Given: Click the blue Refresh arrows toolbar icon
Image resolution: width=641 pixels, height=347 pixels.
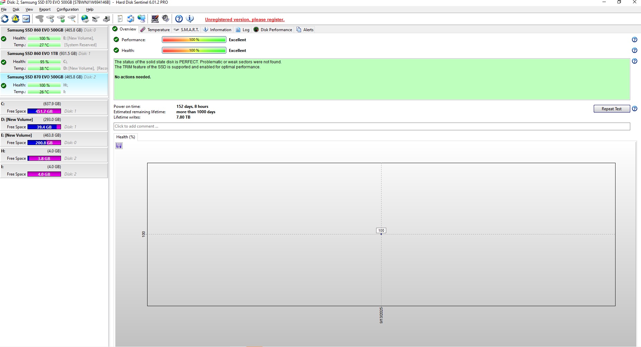Looking at the screenshot, I should 5,19.
